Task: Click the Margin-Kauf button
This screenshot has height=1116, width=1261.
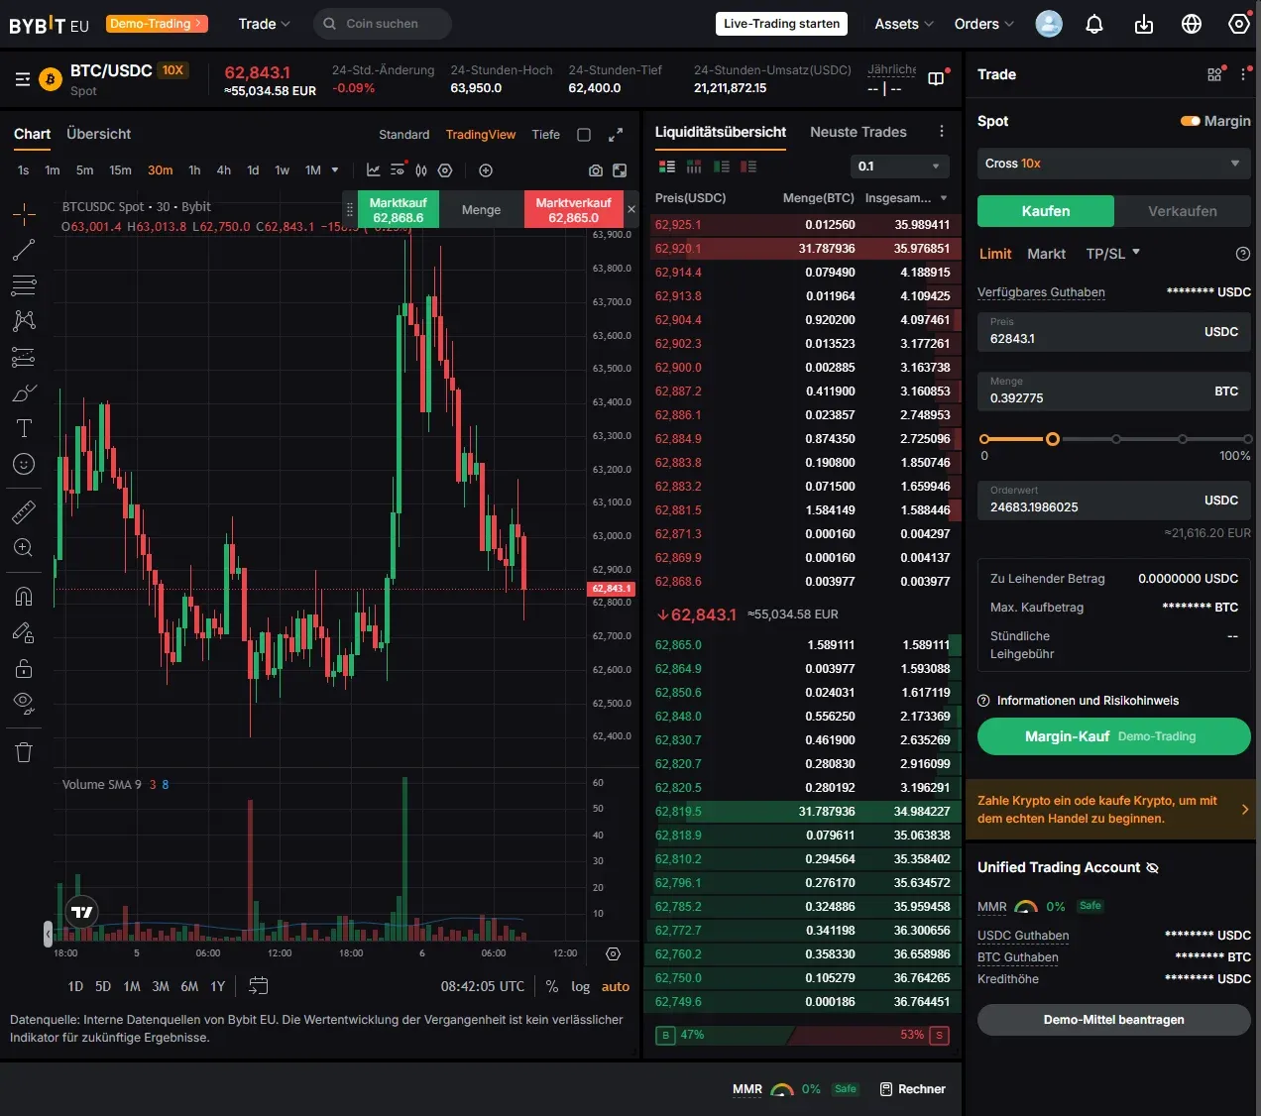Action: (1113, 736)
